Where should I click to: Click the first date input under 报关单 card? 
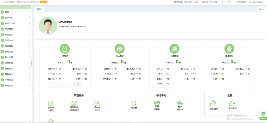coord(55,84)
